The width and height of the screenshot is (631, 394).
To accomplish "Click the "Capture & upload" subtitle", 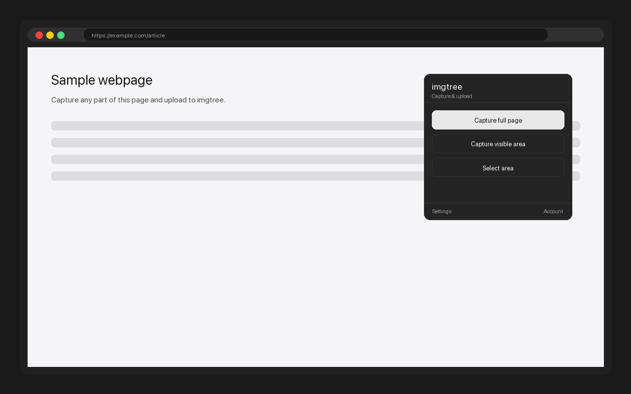I will (452, 96).
